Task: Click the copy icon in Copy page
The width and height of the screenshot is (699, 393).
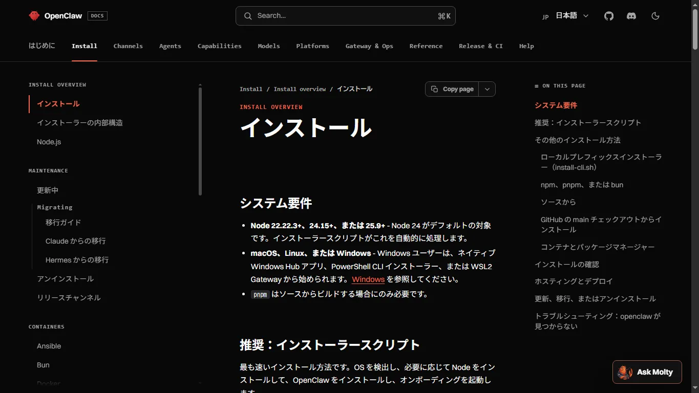Action: click(434, 89)
